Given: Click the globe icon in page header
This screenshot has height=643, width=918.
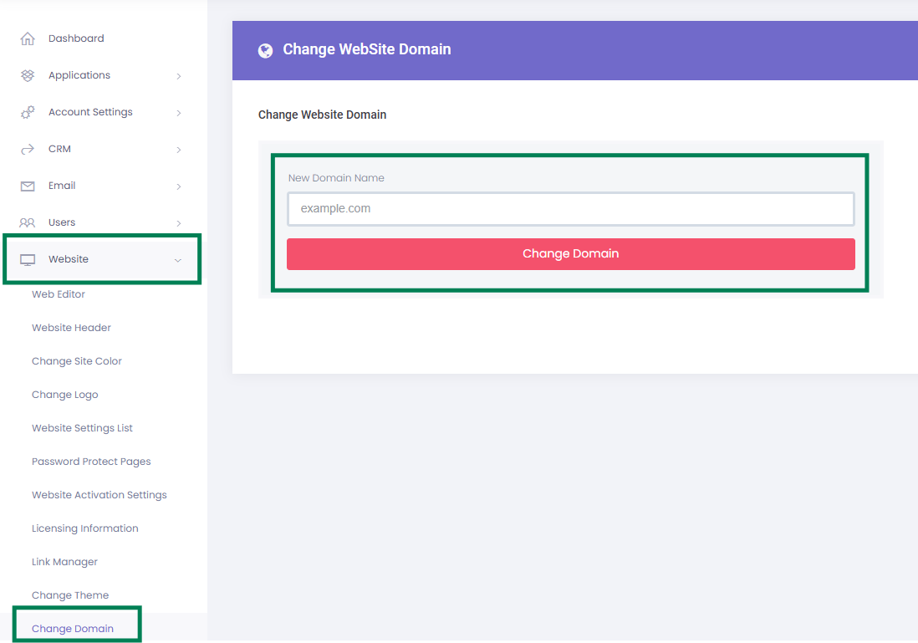Looking at the screenshot, I should coord(266,50).
